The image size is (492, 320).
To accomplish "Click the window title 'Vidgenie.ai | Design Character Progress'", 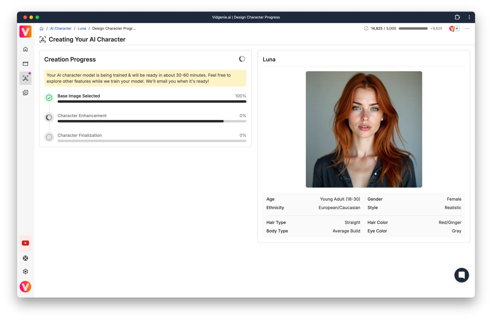I will [246, 17].
